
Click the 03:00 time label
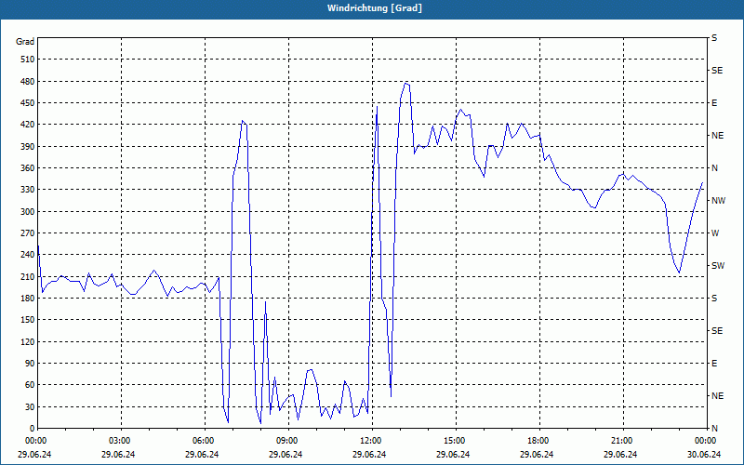[119, 441]
